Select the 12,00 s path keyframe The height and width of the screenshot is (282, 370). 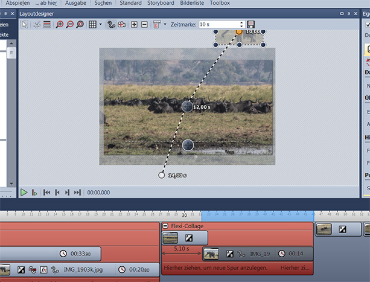coord(188,106)
